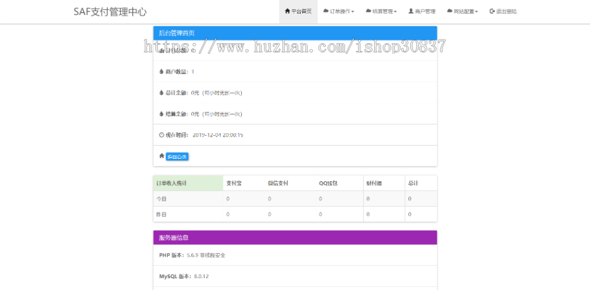This screenshot has height=290, width=590.
Task: Click the 总计 column header
Action: 413,184
